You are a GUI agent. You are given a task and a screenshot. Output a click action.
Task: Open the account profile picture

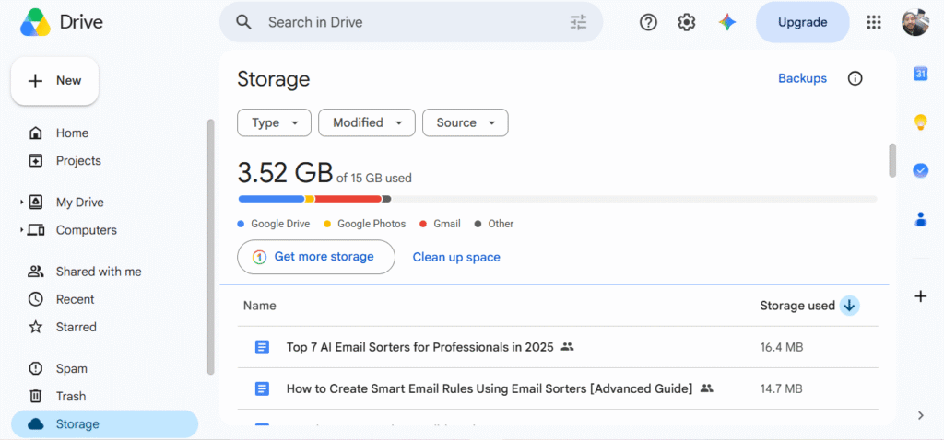(x=915, y=22)
